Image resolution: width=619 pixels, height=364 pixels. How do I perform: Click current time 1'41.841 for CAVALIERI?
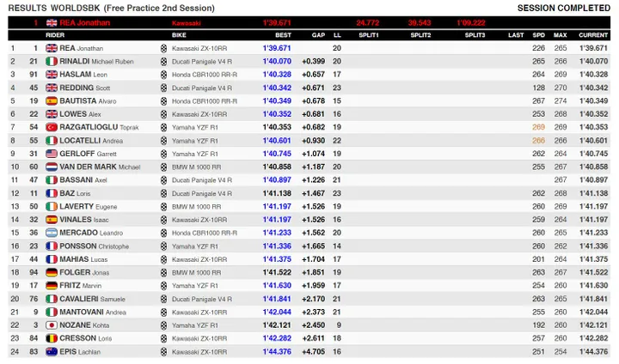(593, 299)
